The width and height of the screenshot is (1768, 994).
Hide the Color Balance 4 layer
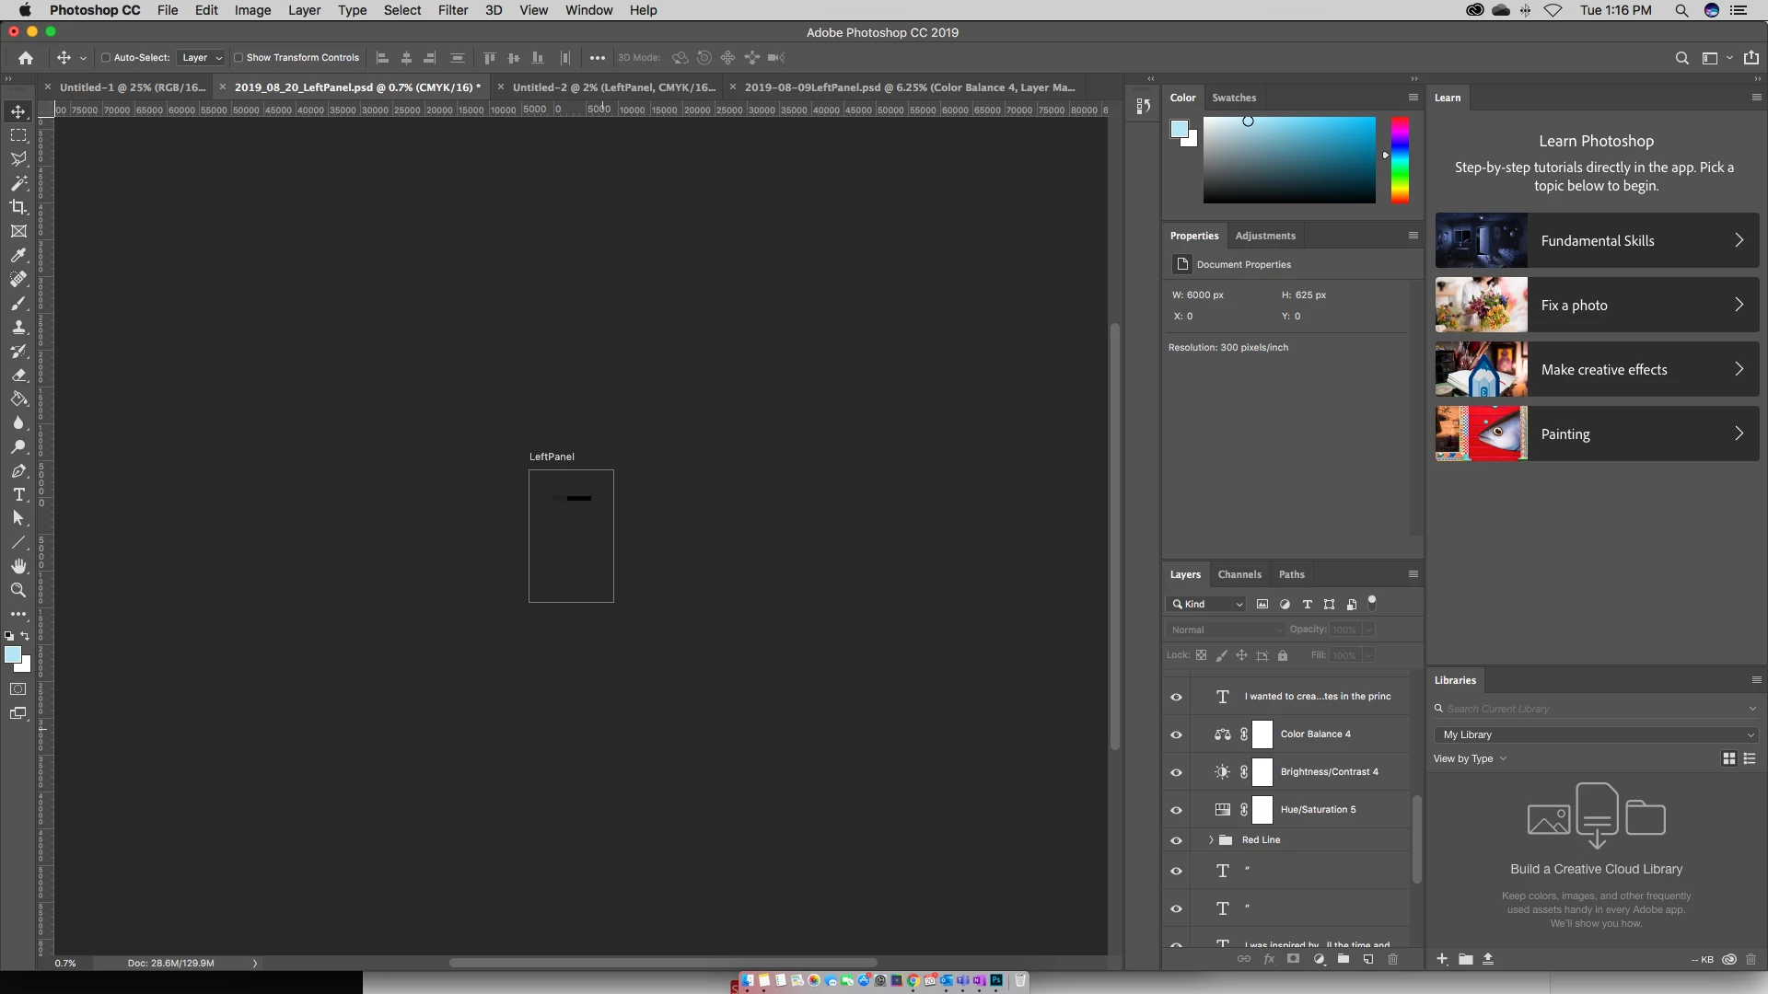pos(1176,734)
